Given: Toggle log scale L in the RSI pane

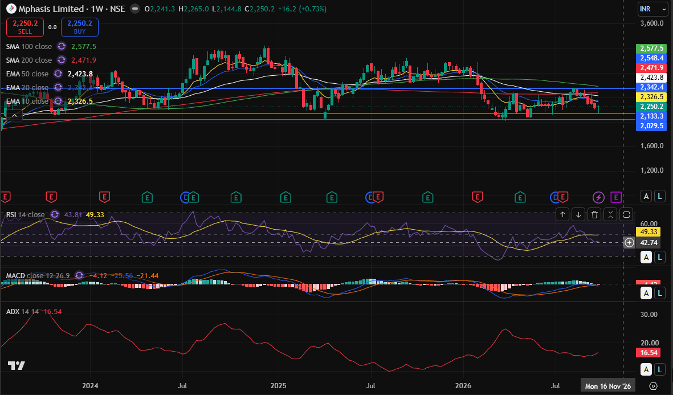Looking at the screenshot, I should pos(660,257).
